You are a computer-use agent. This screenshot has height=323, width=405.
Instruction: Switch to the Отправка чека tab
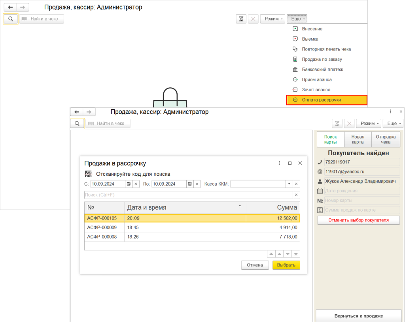[385, 139]
